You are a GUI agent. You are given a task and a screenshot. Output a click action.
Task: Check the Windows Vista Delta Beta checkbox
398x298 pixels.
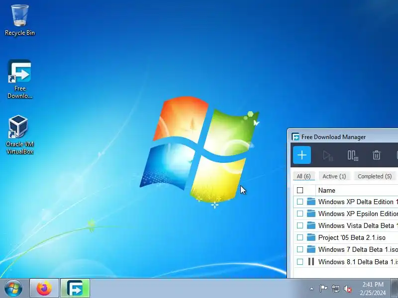coord(300,225)
